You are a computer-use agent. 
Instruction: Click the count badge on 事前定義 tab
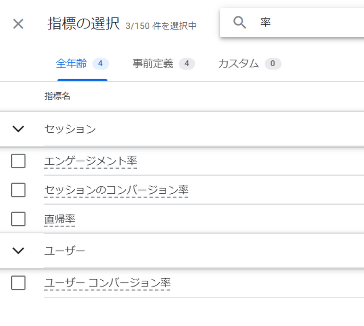click(186, 64)
